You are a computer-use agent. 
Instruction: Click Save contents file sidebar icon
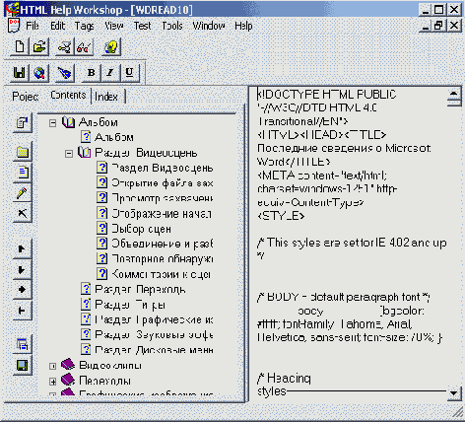23,365
